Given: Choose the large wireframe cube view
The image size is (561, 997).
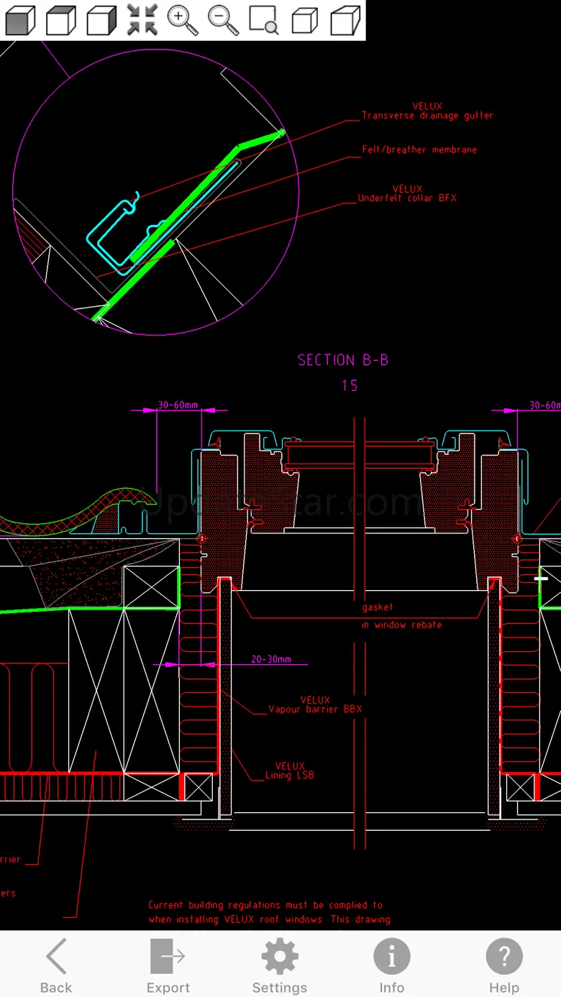Looking at the screenshot, I should pos(346,20).
